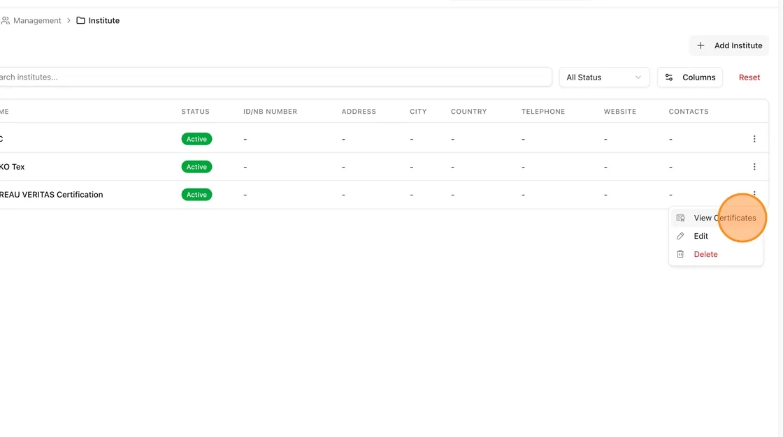
Task: Click the WEBSITE column header
Action: pos(619,111)
